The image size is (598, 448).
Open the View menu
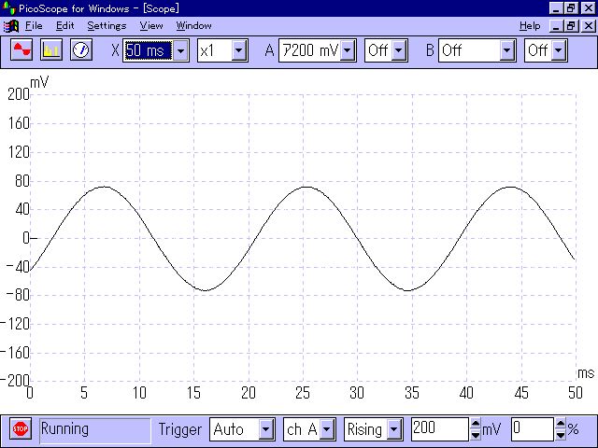[151, 26]
